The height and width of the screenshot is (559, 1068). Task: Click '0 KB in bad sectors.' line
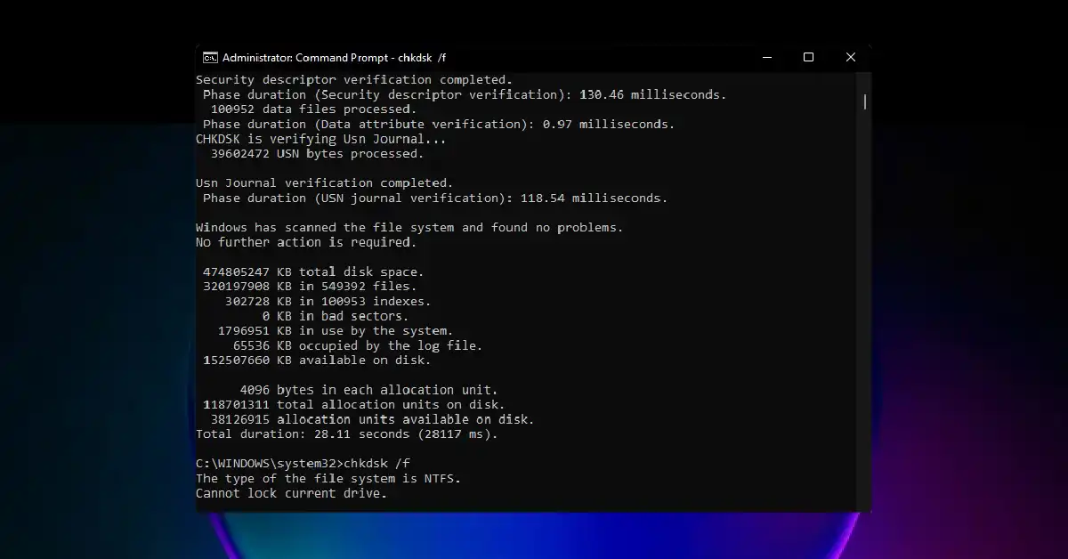(336, 316)
